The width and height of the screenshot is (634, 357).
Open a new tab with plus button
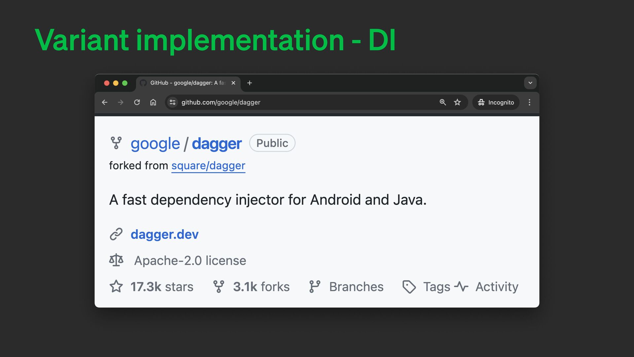click(x=250, y=83)
